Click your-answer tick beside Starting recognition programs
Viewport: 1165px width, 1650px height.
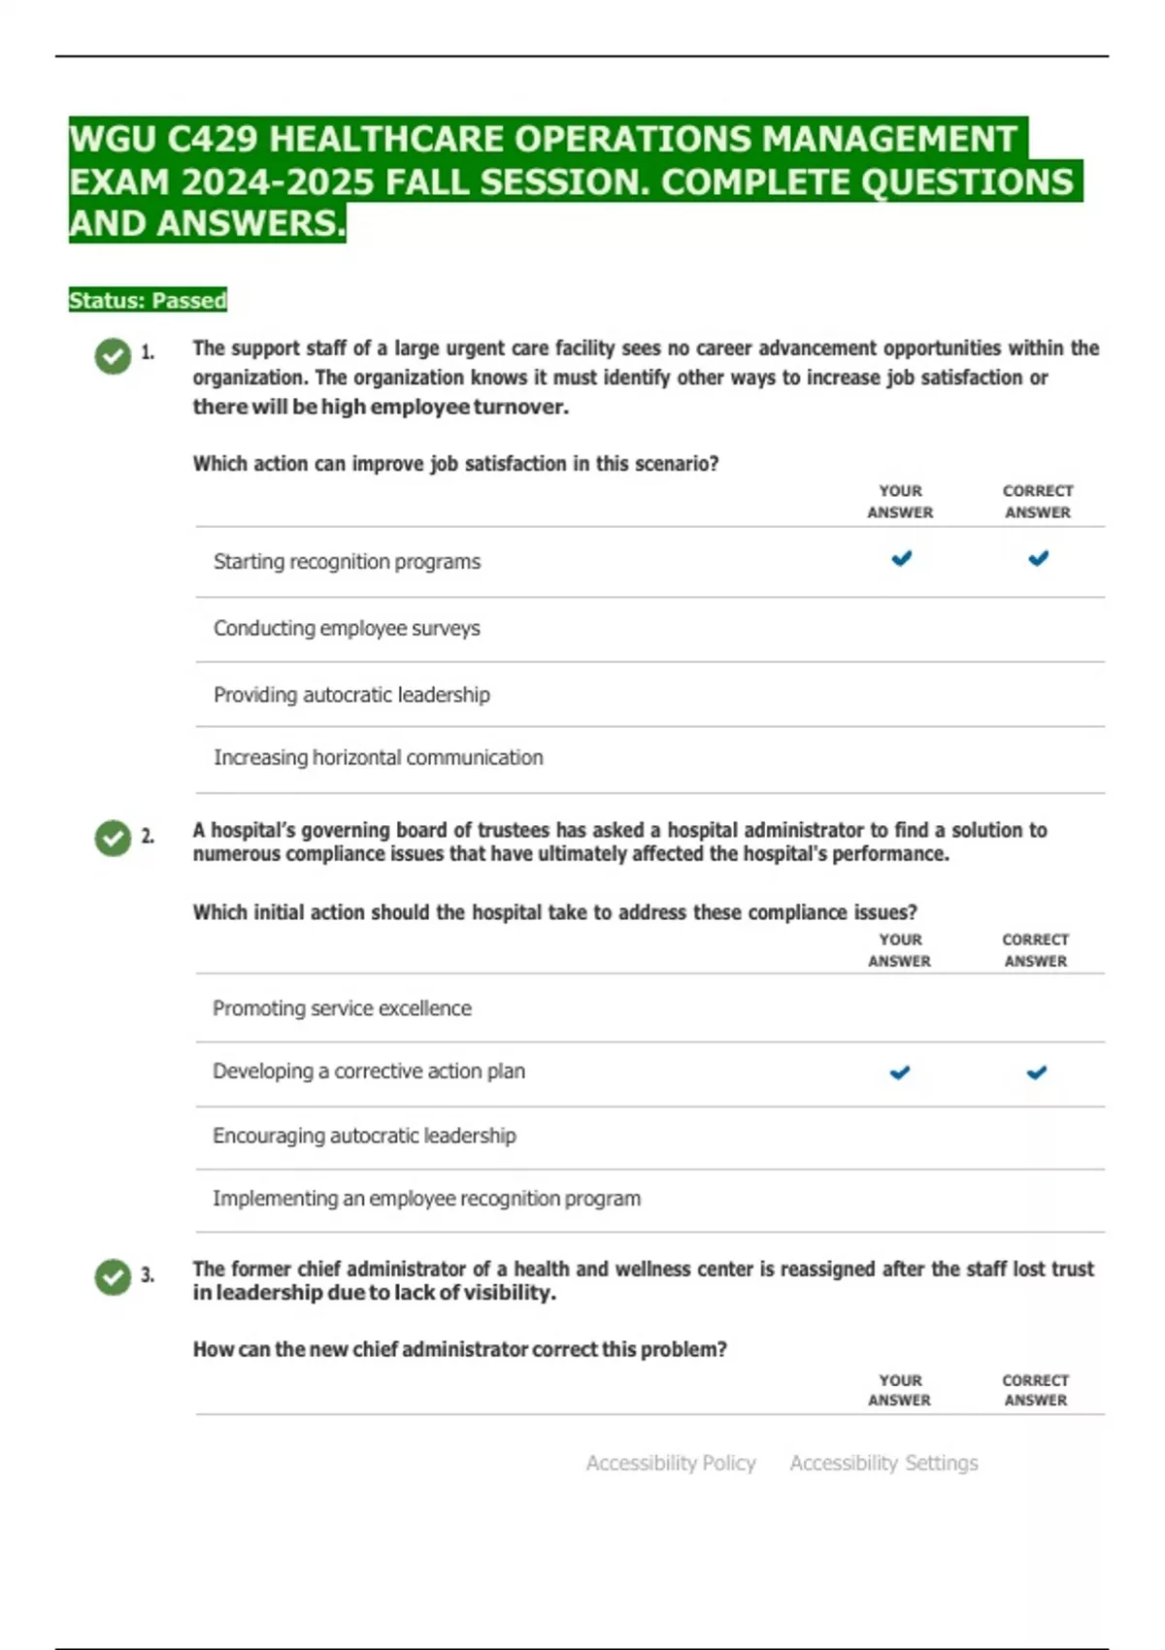click(901, 558)
